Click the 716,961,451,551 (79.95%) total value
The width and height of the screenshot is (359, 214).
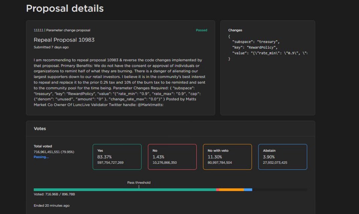click(x=54, y=152)
